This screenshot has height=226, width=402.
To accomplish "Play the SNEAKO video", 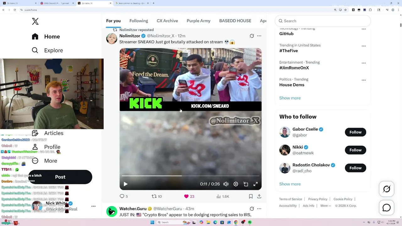I will 125,184.
